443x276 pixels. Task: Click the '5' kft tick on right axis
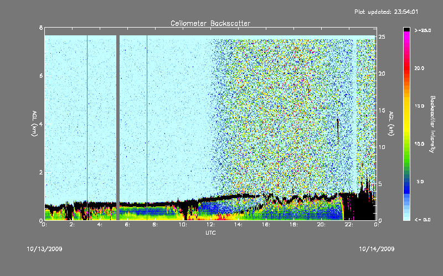click(380, 184)
